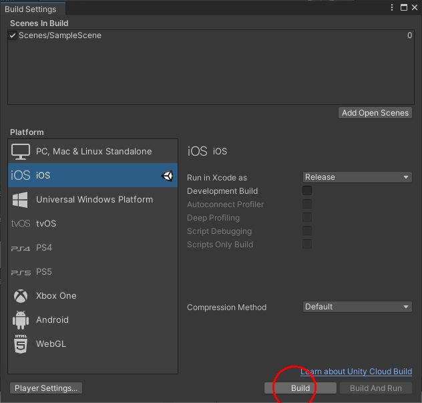The width and height of the screenshot is (422, 403).
Task: Click the Build And Run button
Action: [x=376, y=388]
